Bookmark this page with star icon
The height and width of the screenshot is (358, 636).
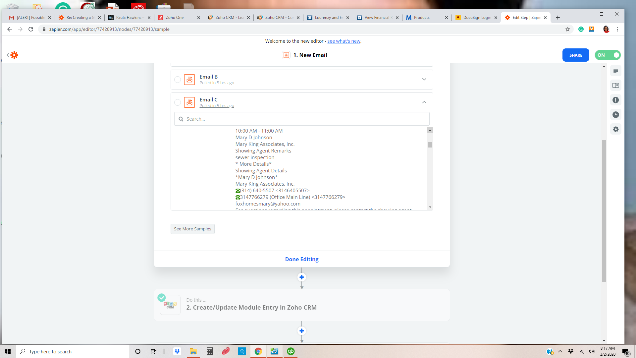pos(568,29)
